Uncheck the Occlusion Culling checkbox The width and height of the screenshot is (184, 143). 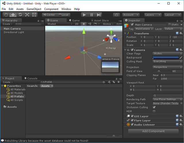154,107
